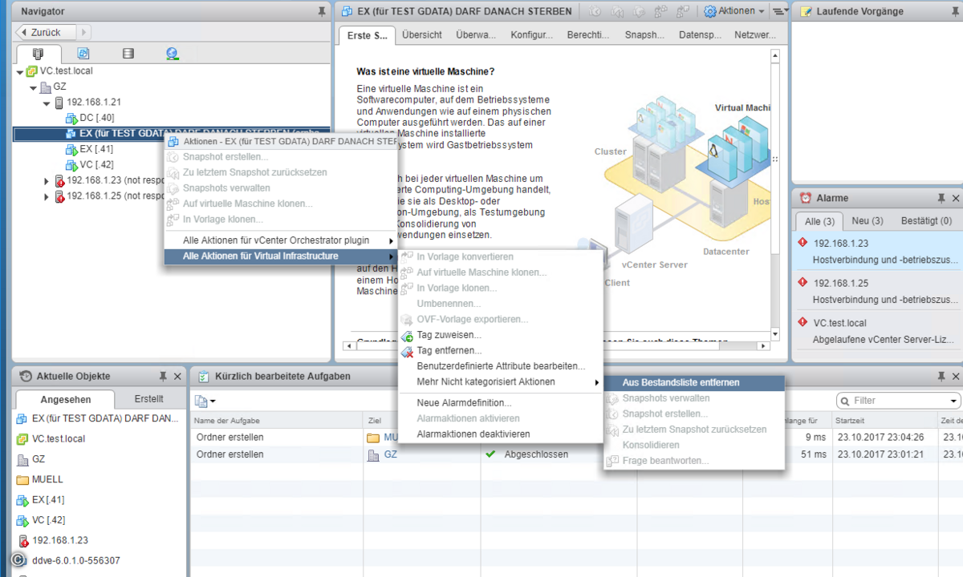Viewport: 963px width, 577px height.
Task: Select Tag zuweisen... menu entry
Action: coord(500,335)
